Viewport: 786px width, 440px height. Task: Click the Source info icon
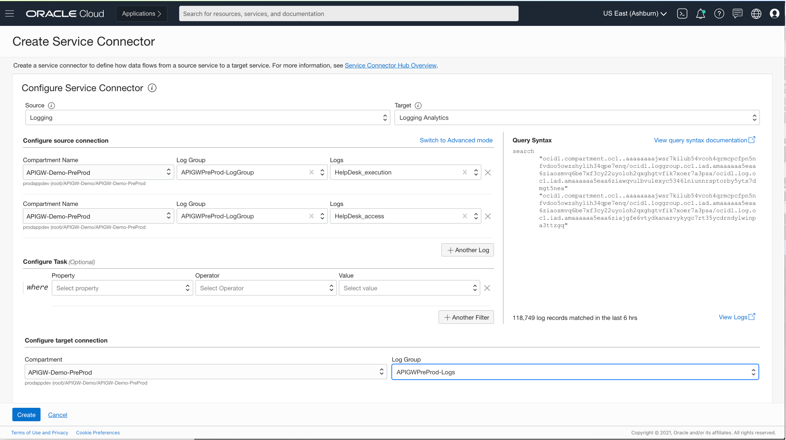pos(51,105)
